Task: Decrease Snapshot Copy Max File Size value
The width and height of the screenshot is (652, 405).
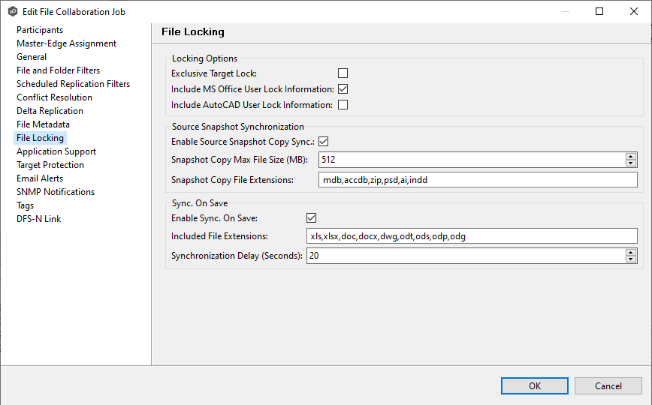Action: click(631, 163)
